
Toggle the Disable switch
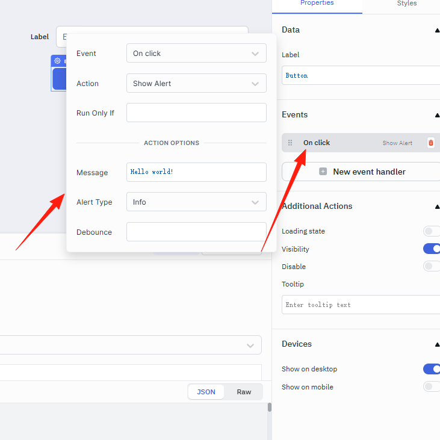432,266
